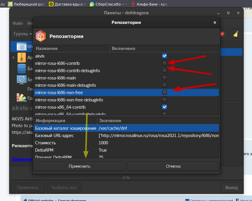Select the Базовый URL-адрес row
The height and width of the screenshot is (201, 252).
click(x=126, y=135)
